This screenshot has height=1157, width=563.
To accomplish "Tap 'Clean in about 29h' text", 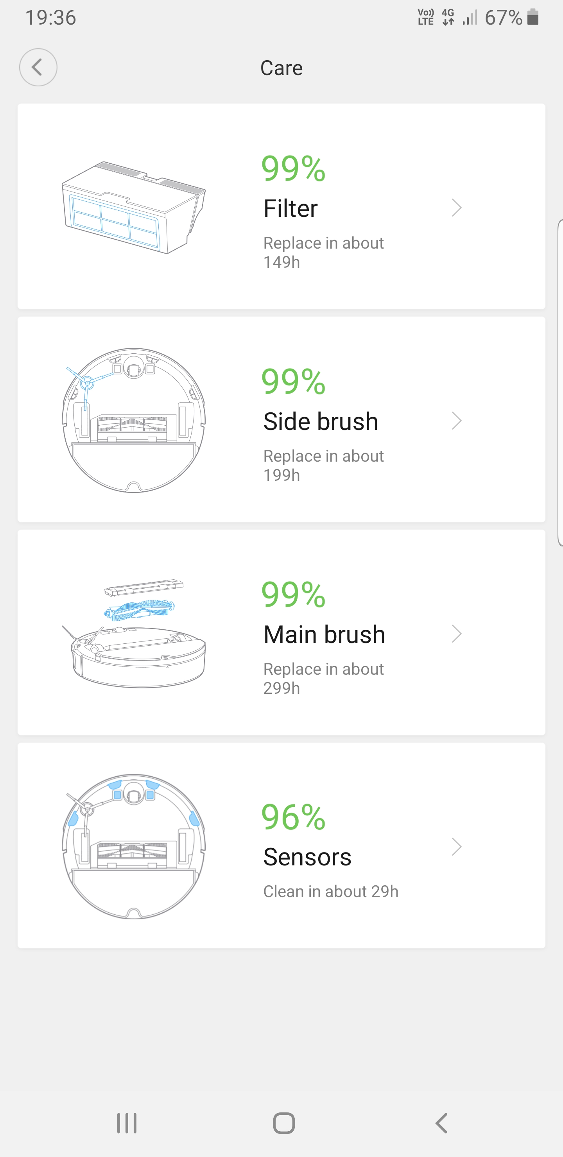I will (331, 891).
